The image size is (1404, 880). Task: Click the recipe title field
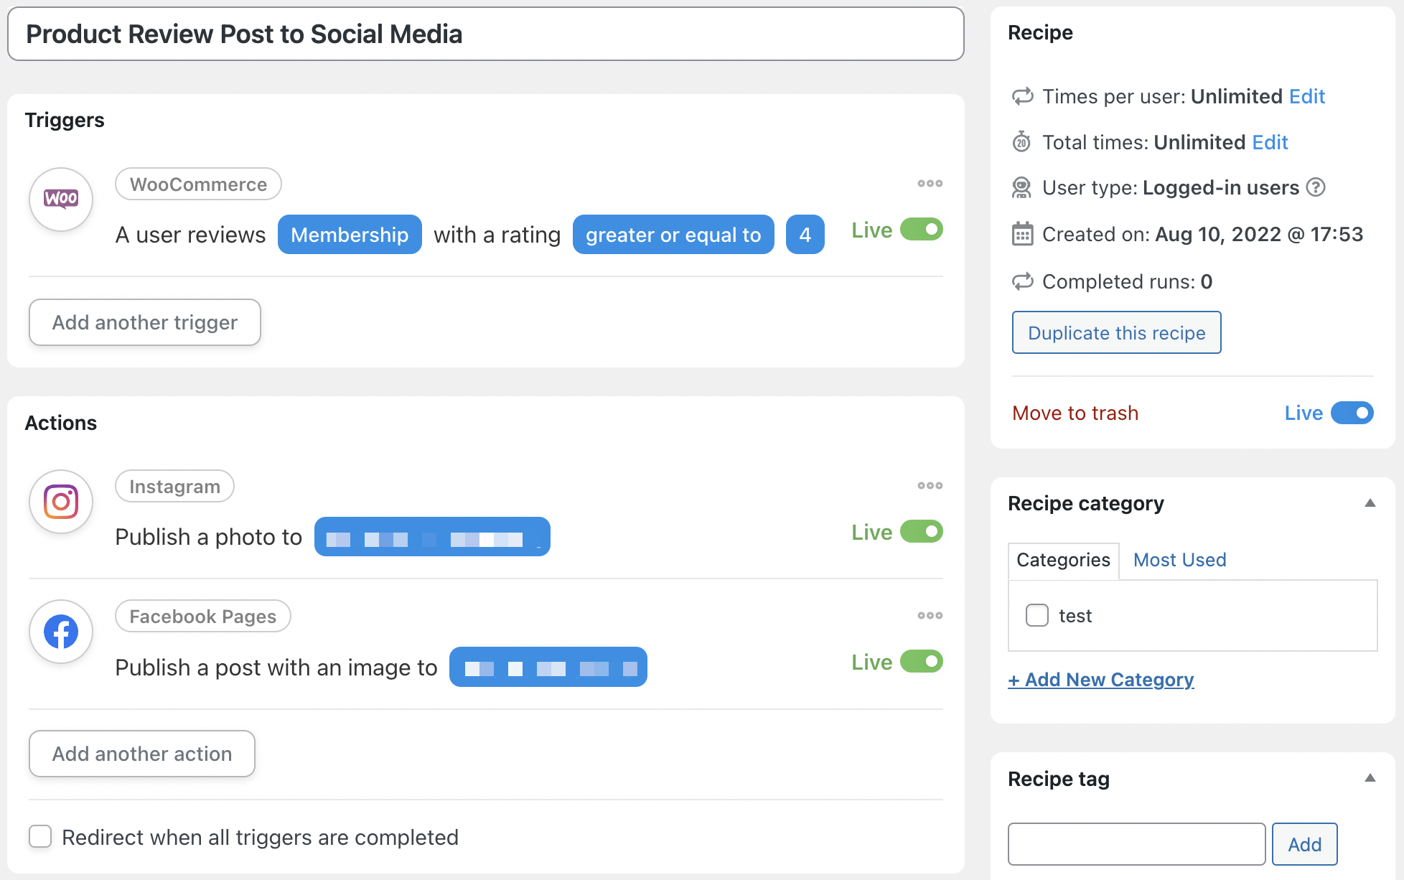point(486,34)
